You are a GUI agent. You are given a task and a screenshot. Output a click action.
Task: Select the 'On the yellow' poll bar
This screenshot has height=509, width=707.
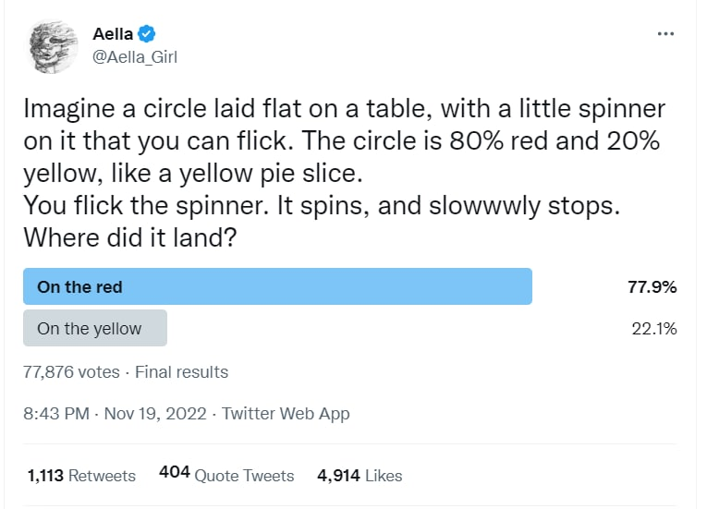pos(95,328)
